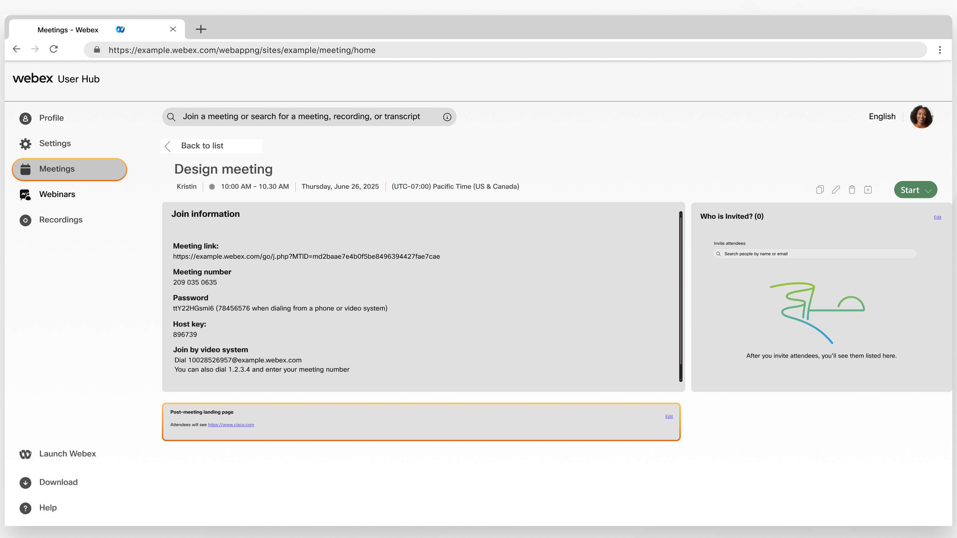Click the Settings gear icon
The height and width of the screenshot is (538, 957).
(25, 144)
